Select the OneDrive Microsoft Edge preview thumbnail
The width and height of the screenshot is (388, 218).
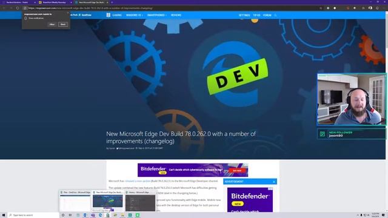(x=75, y=202)
